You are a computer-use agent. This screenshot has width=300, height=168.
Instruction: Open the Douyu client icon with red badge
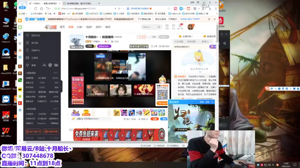[180, 27]
